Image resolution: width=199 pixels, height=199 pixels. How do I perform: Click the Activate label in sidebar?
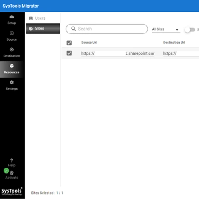click(12, 178)
